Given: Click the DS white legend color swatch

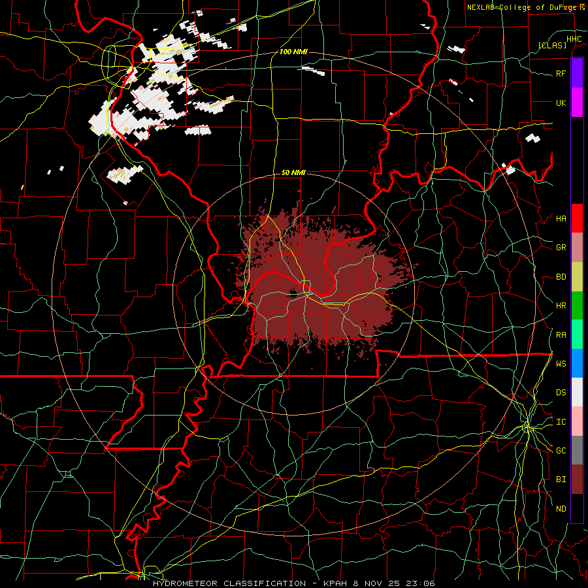Looking at the screenshot, I should coord(577,392).
